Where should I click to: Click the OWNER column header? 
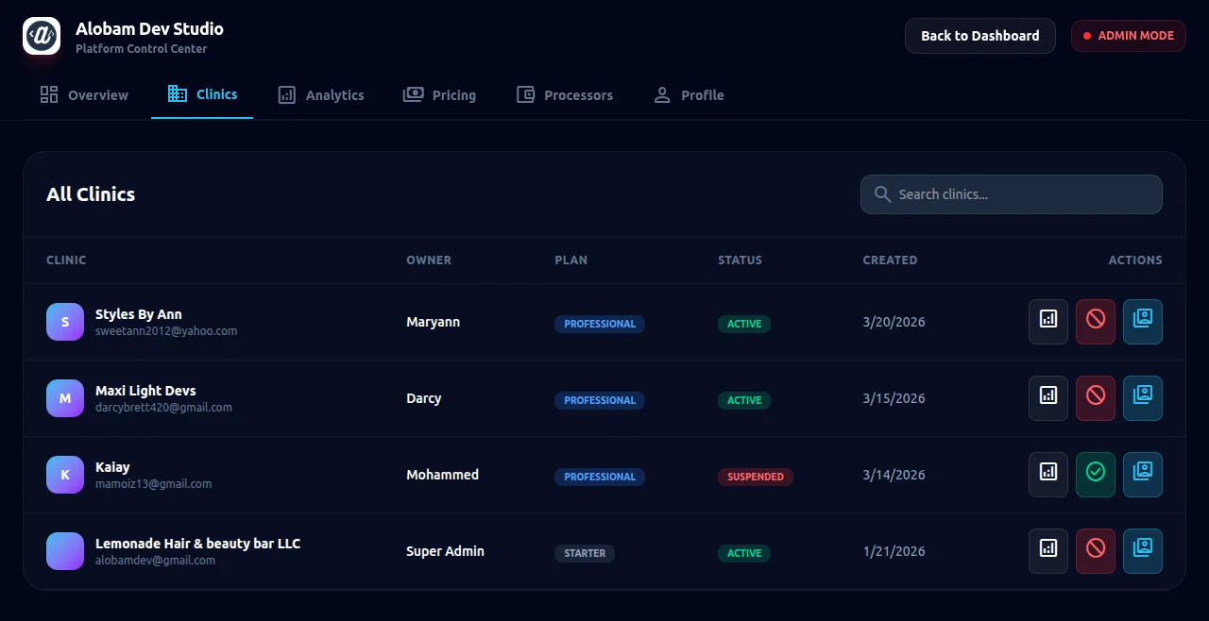(429, 260)
